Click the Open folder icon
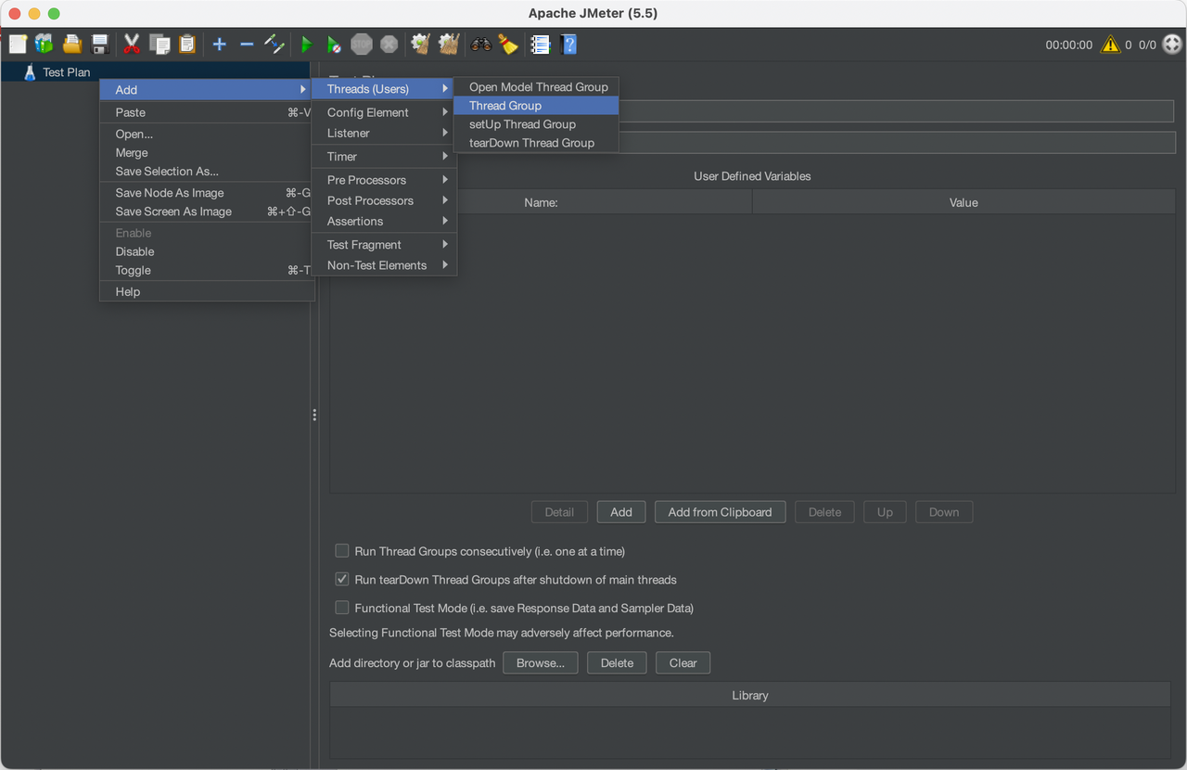Image resolution: width=1187 pixels, height=770 pixels. tap(72, 44)
